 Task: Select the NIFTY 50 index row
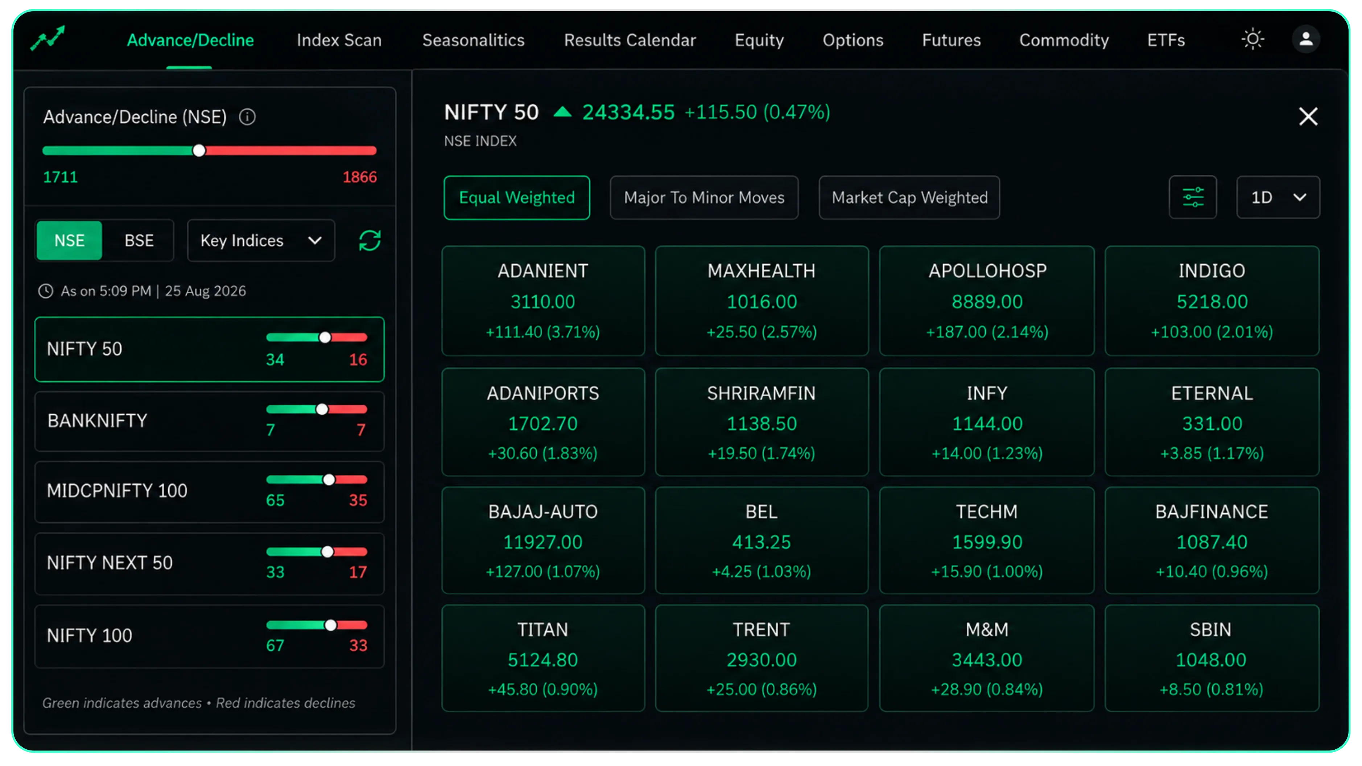[x=209, y=349]
